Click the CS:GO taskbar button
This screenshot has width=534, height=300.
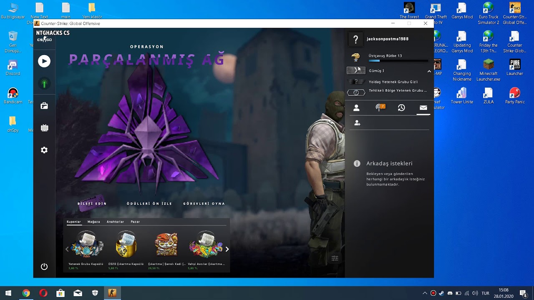pyautogui.click(x=112, y=293)
